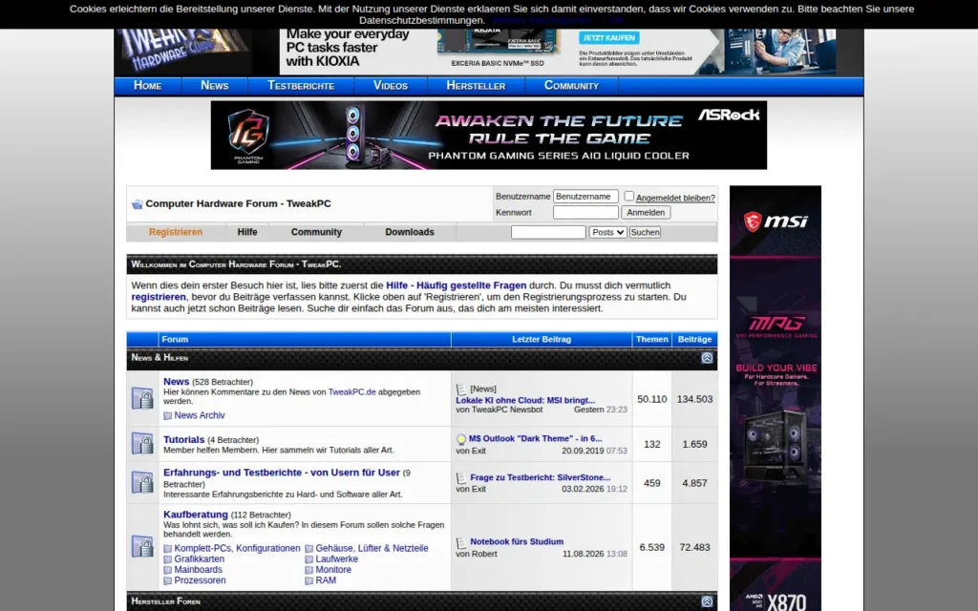Open the Home navigation tab
The height and width of the screenshot is (611, 978).
pos(148,85)
